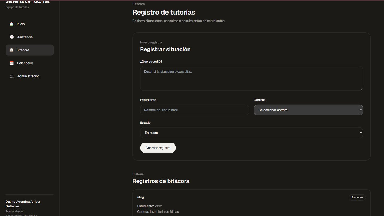384x216 pixels.
Task: Click the Carrera: Ingeniería de Minas text
Action: pyautogui.click(x=158, y=212)
